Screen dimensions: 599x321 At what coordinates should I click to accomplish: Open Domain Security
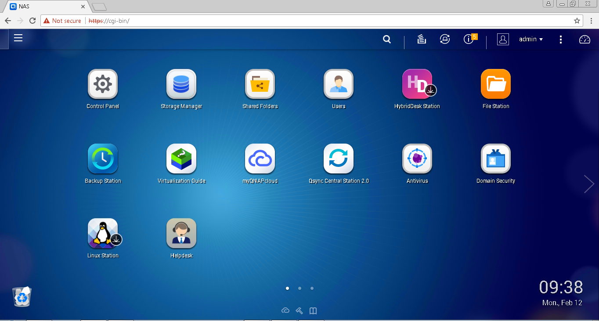tap(496, 159)
